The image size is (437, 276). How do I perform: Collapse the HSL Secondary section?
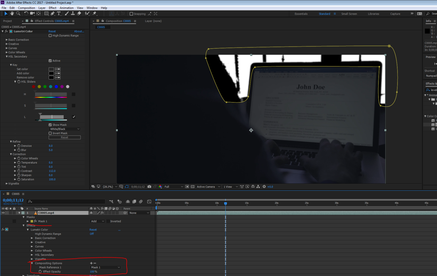(7, 56)
